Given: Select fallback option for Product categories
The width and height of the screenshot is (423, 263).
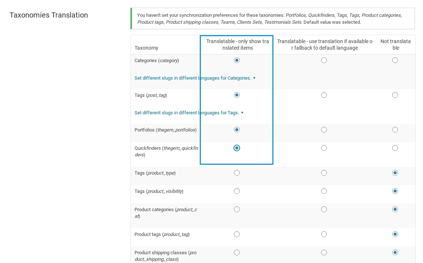Looking at the screenshot, I should click(x=324, y=209).
